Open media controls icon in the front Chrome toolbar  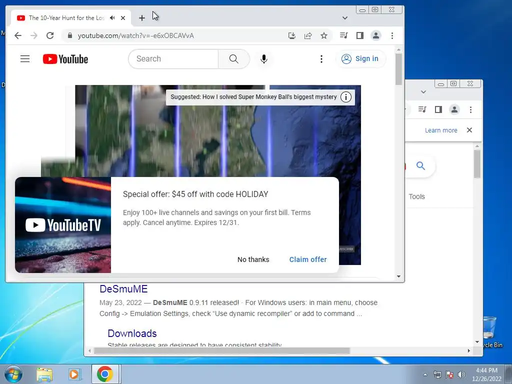tap(343, 35)
